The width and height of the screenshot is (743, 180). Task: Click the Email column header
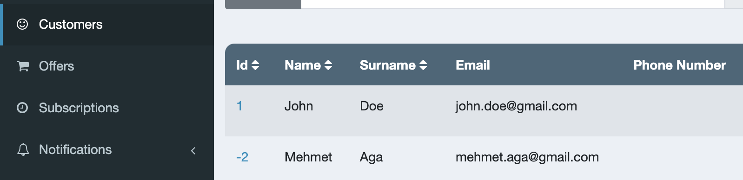pyautogui.click(x=473, y=65)
